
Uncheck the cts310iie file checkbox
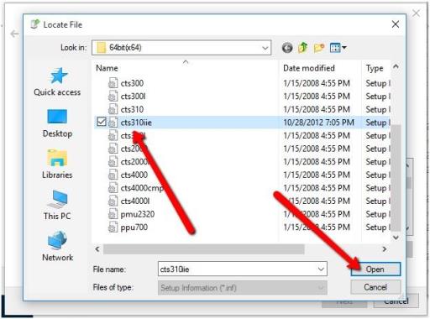(x=102, y=122)
